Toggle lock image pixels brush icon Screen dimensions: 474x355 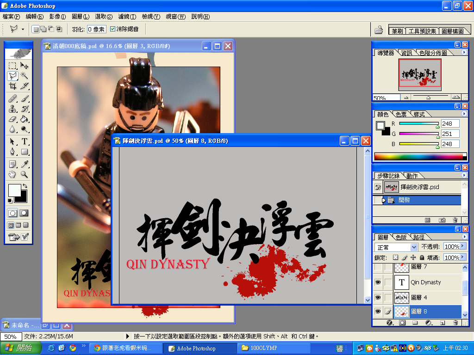[x=405, y=257]
